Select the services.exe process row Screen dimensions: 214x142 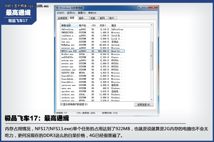point(92,85)
